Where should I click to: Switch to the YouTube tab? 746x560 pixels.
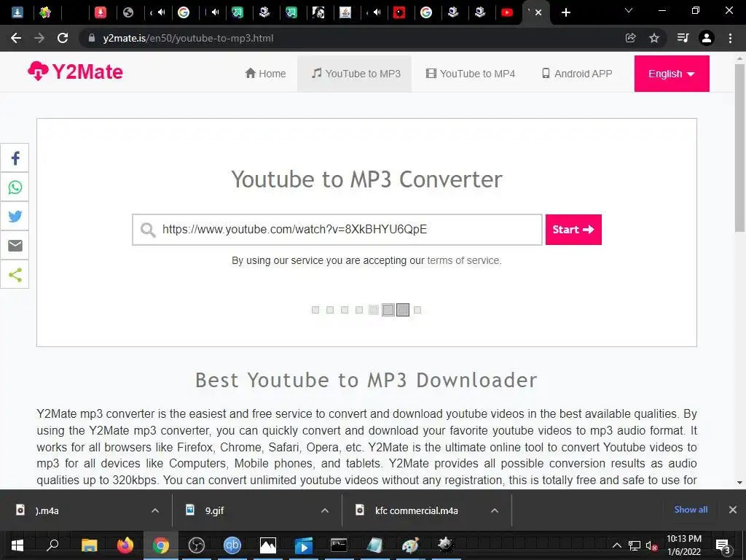[x=507, y=12]
